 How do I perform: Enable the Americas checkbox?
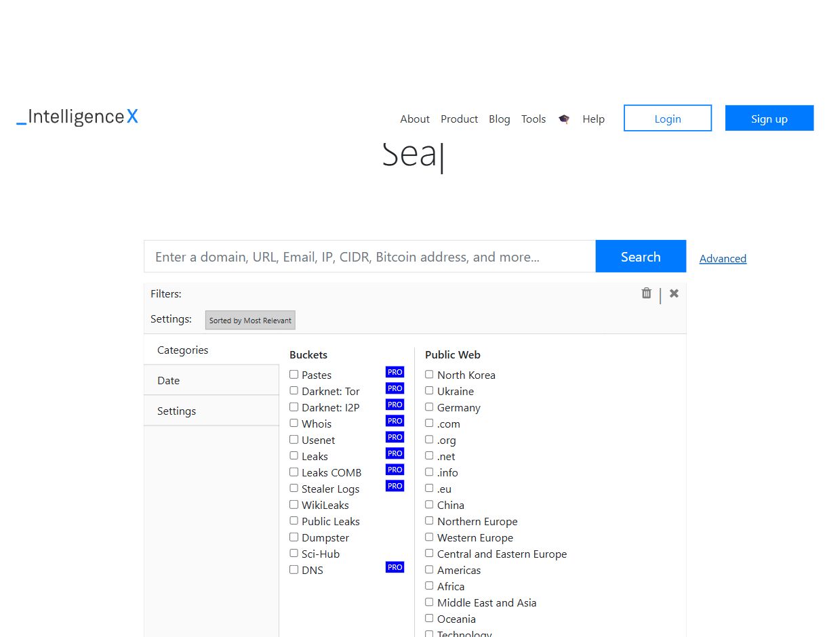[429, 569]
